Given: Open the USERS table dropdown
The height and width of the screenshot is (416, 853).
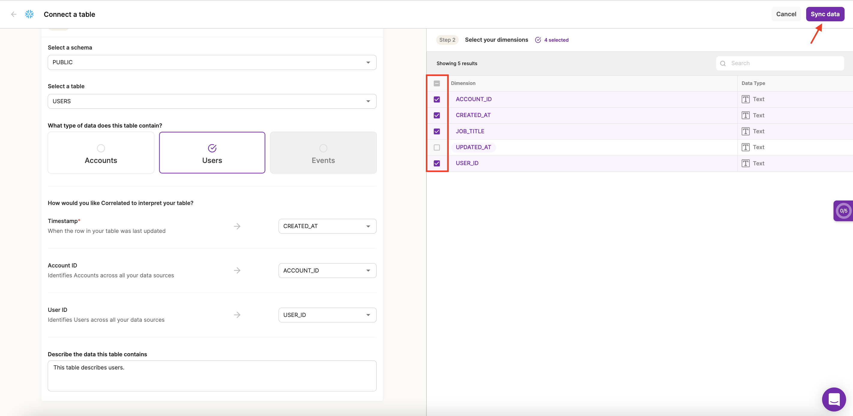Looking at the screenshot, I should click(212, 101).
